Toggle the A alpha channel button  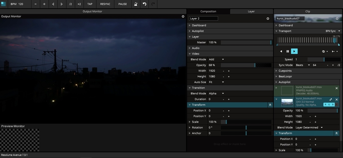click(x=336, y=105)
